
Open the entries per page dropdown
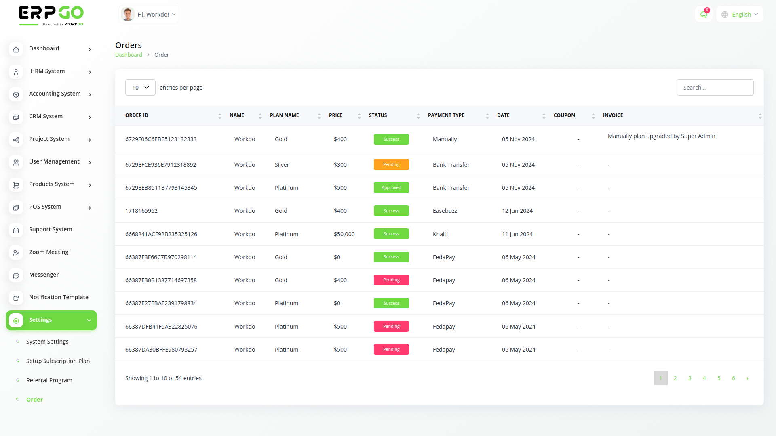(140, 87)
